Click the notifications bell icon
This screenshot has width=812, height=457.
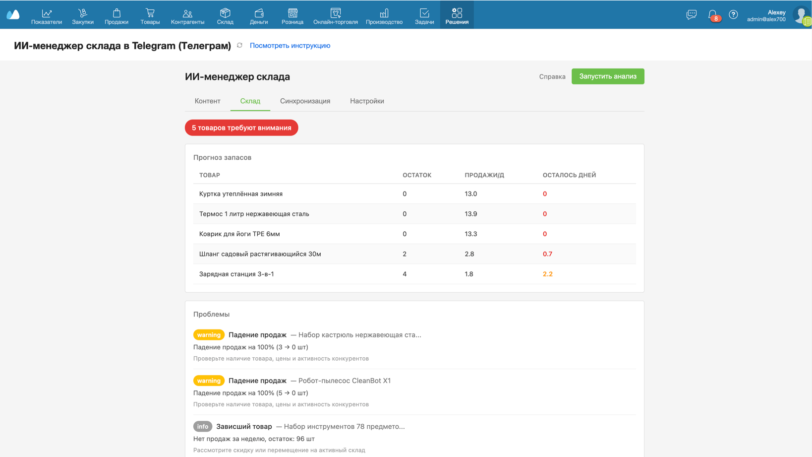pos(712,15)
